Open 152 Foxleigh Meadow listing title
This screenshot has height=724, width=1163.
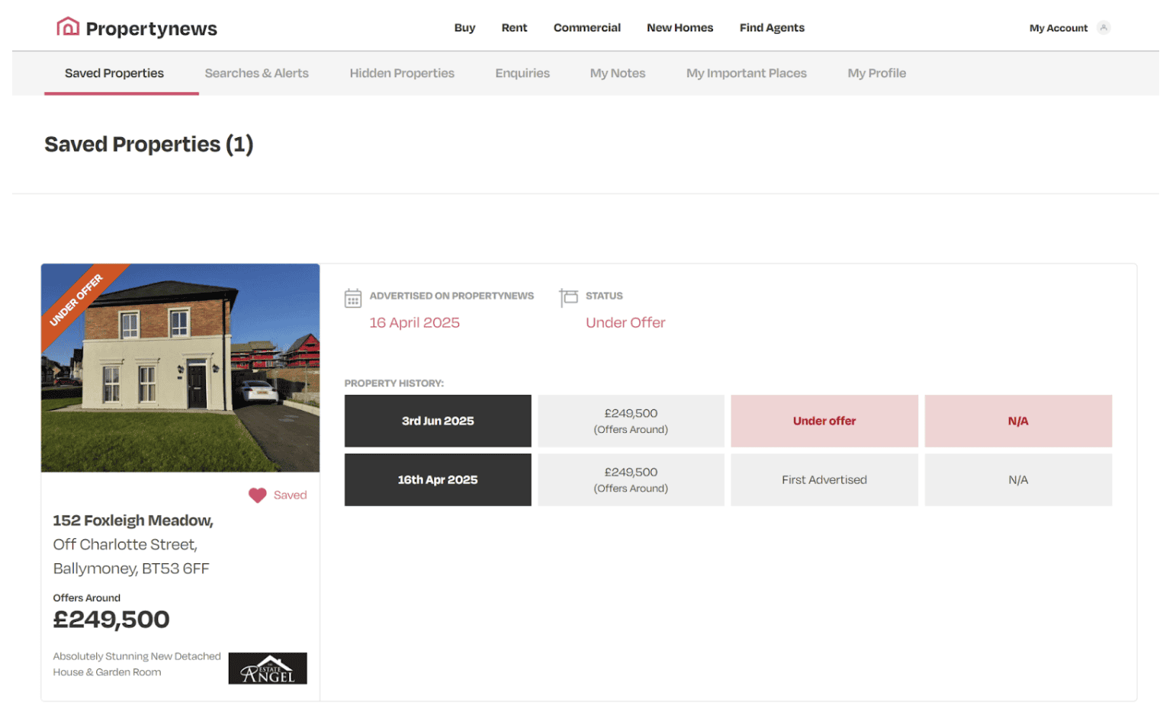(133, 521)
